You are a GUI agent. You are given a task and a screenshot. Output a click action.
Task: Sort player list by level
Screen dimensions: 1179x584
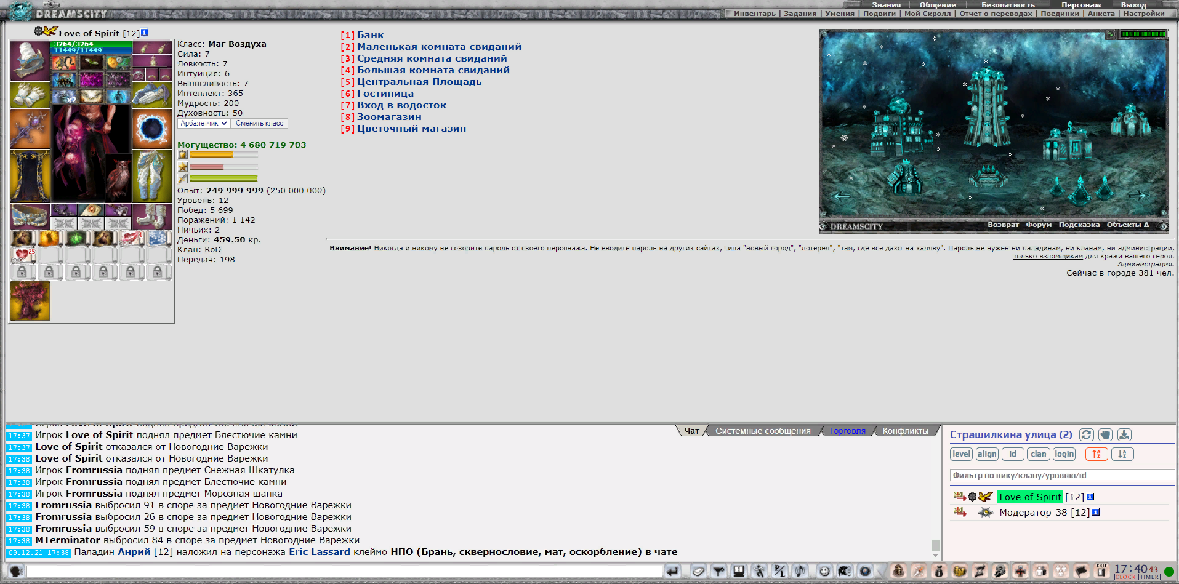961,454
